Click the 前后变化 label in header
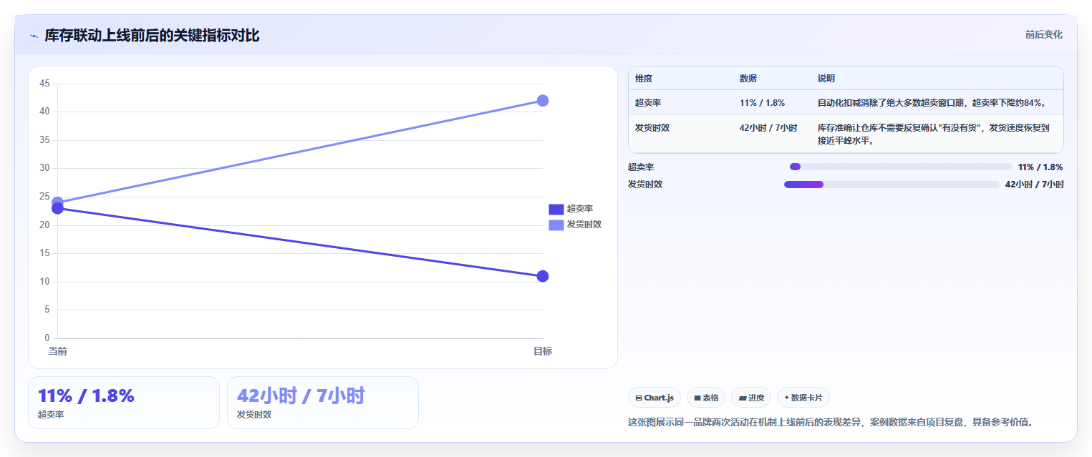Image resolution: width=1092 pixels, height=457 pixels. click(1043, 34)
